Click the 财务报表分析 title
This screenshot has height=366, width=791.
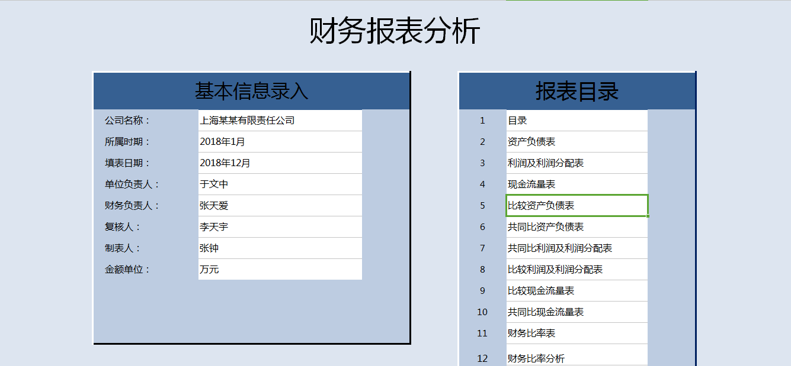(x=395, y=31)
